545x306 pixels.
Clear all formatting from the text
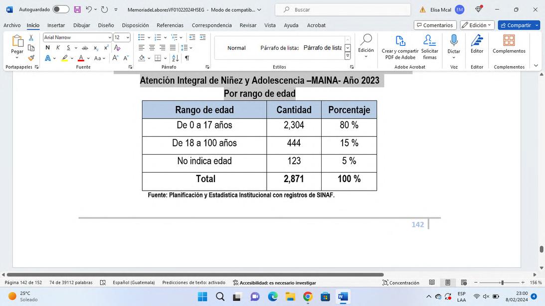click(117, 48)
